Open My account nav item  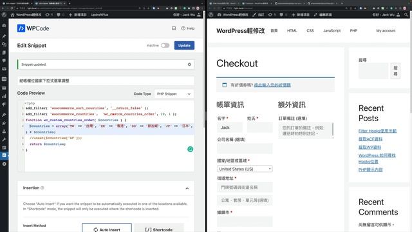[x=386, y=31]
